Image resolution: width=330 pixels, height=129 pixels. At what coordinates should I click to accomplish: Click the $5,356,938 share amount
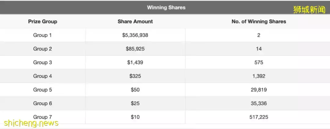pyautogui.click(x=135, y=35)
